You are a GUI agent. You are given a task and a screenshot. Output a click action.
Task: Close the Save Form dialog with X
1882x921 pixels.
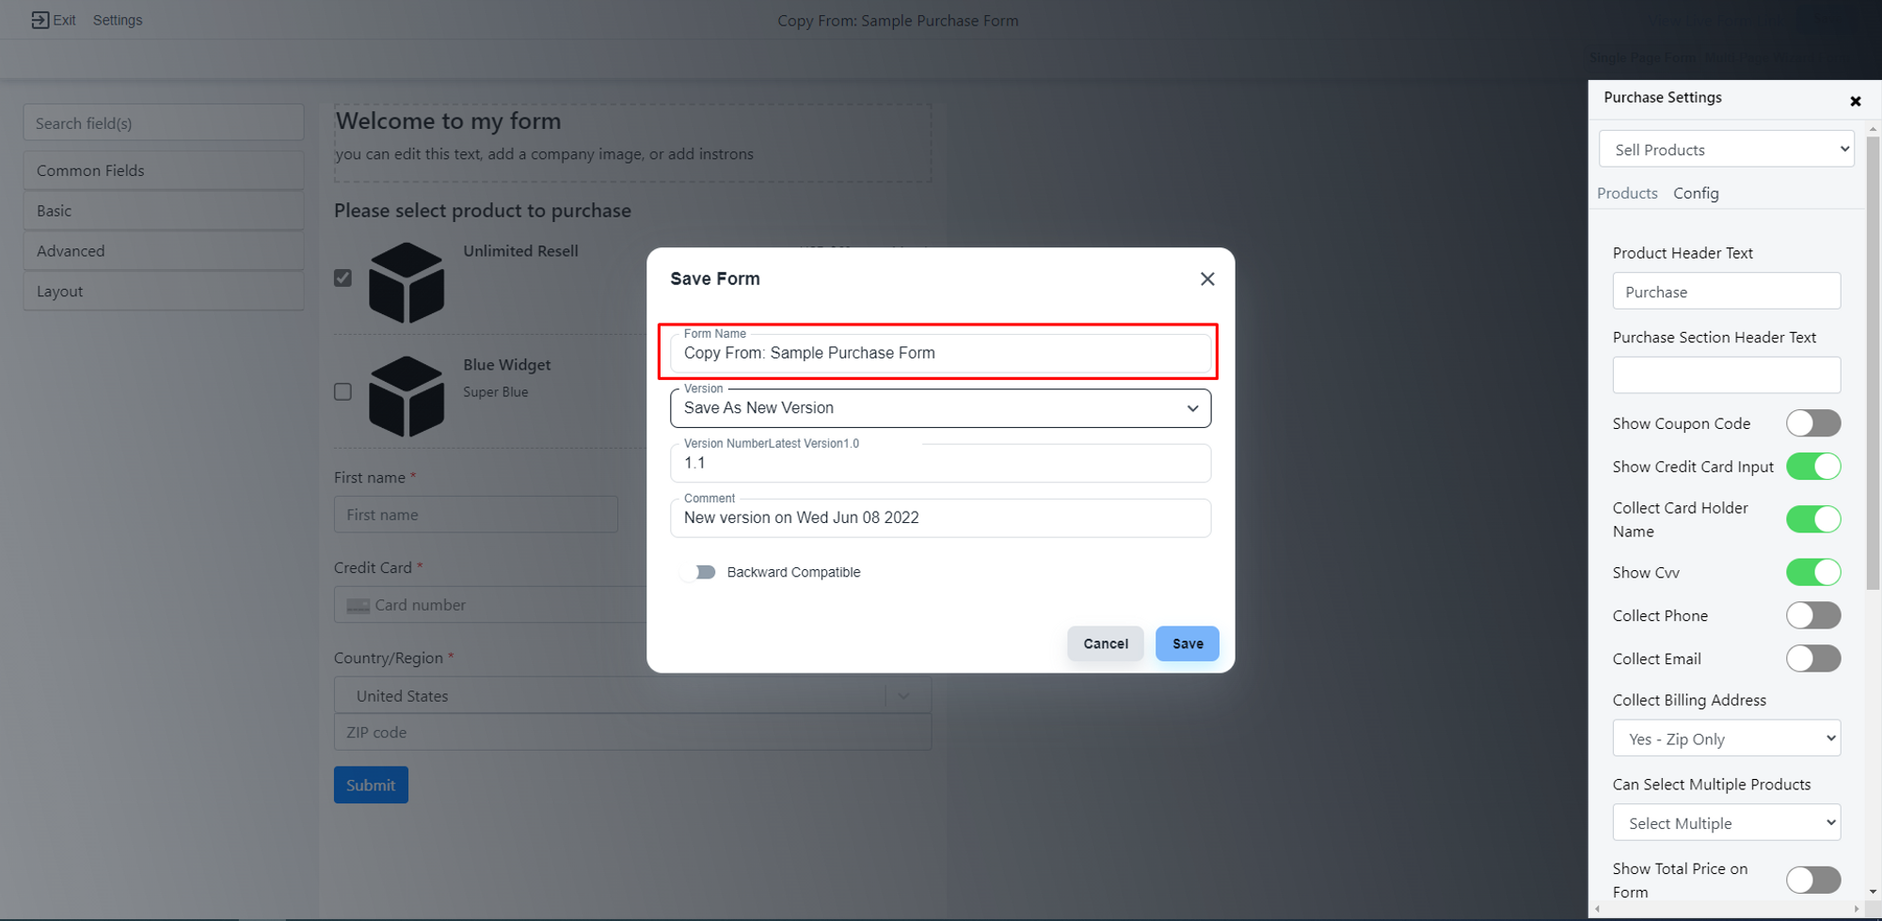(x=1207, y=279)
